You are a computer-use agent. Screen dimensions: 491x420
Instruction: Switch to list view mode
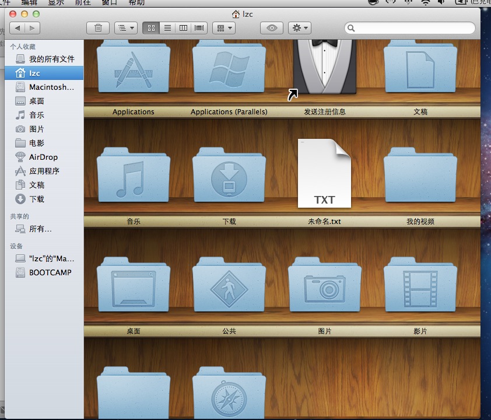[167, 28]
